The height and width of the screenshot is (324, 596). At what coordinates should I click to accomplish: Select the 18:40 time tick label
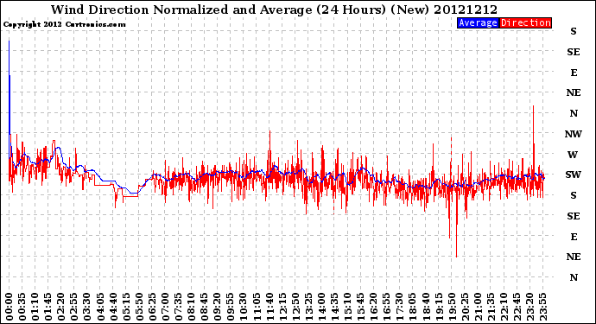(426, 307)
